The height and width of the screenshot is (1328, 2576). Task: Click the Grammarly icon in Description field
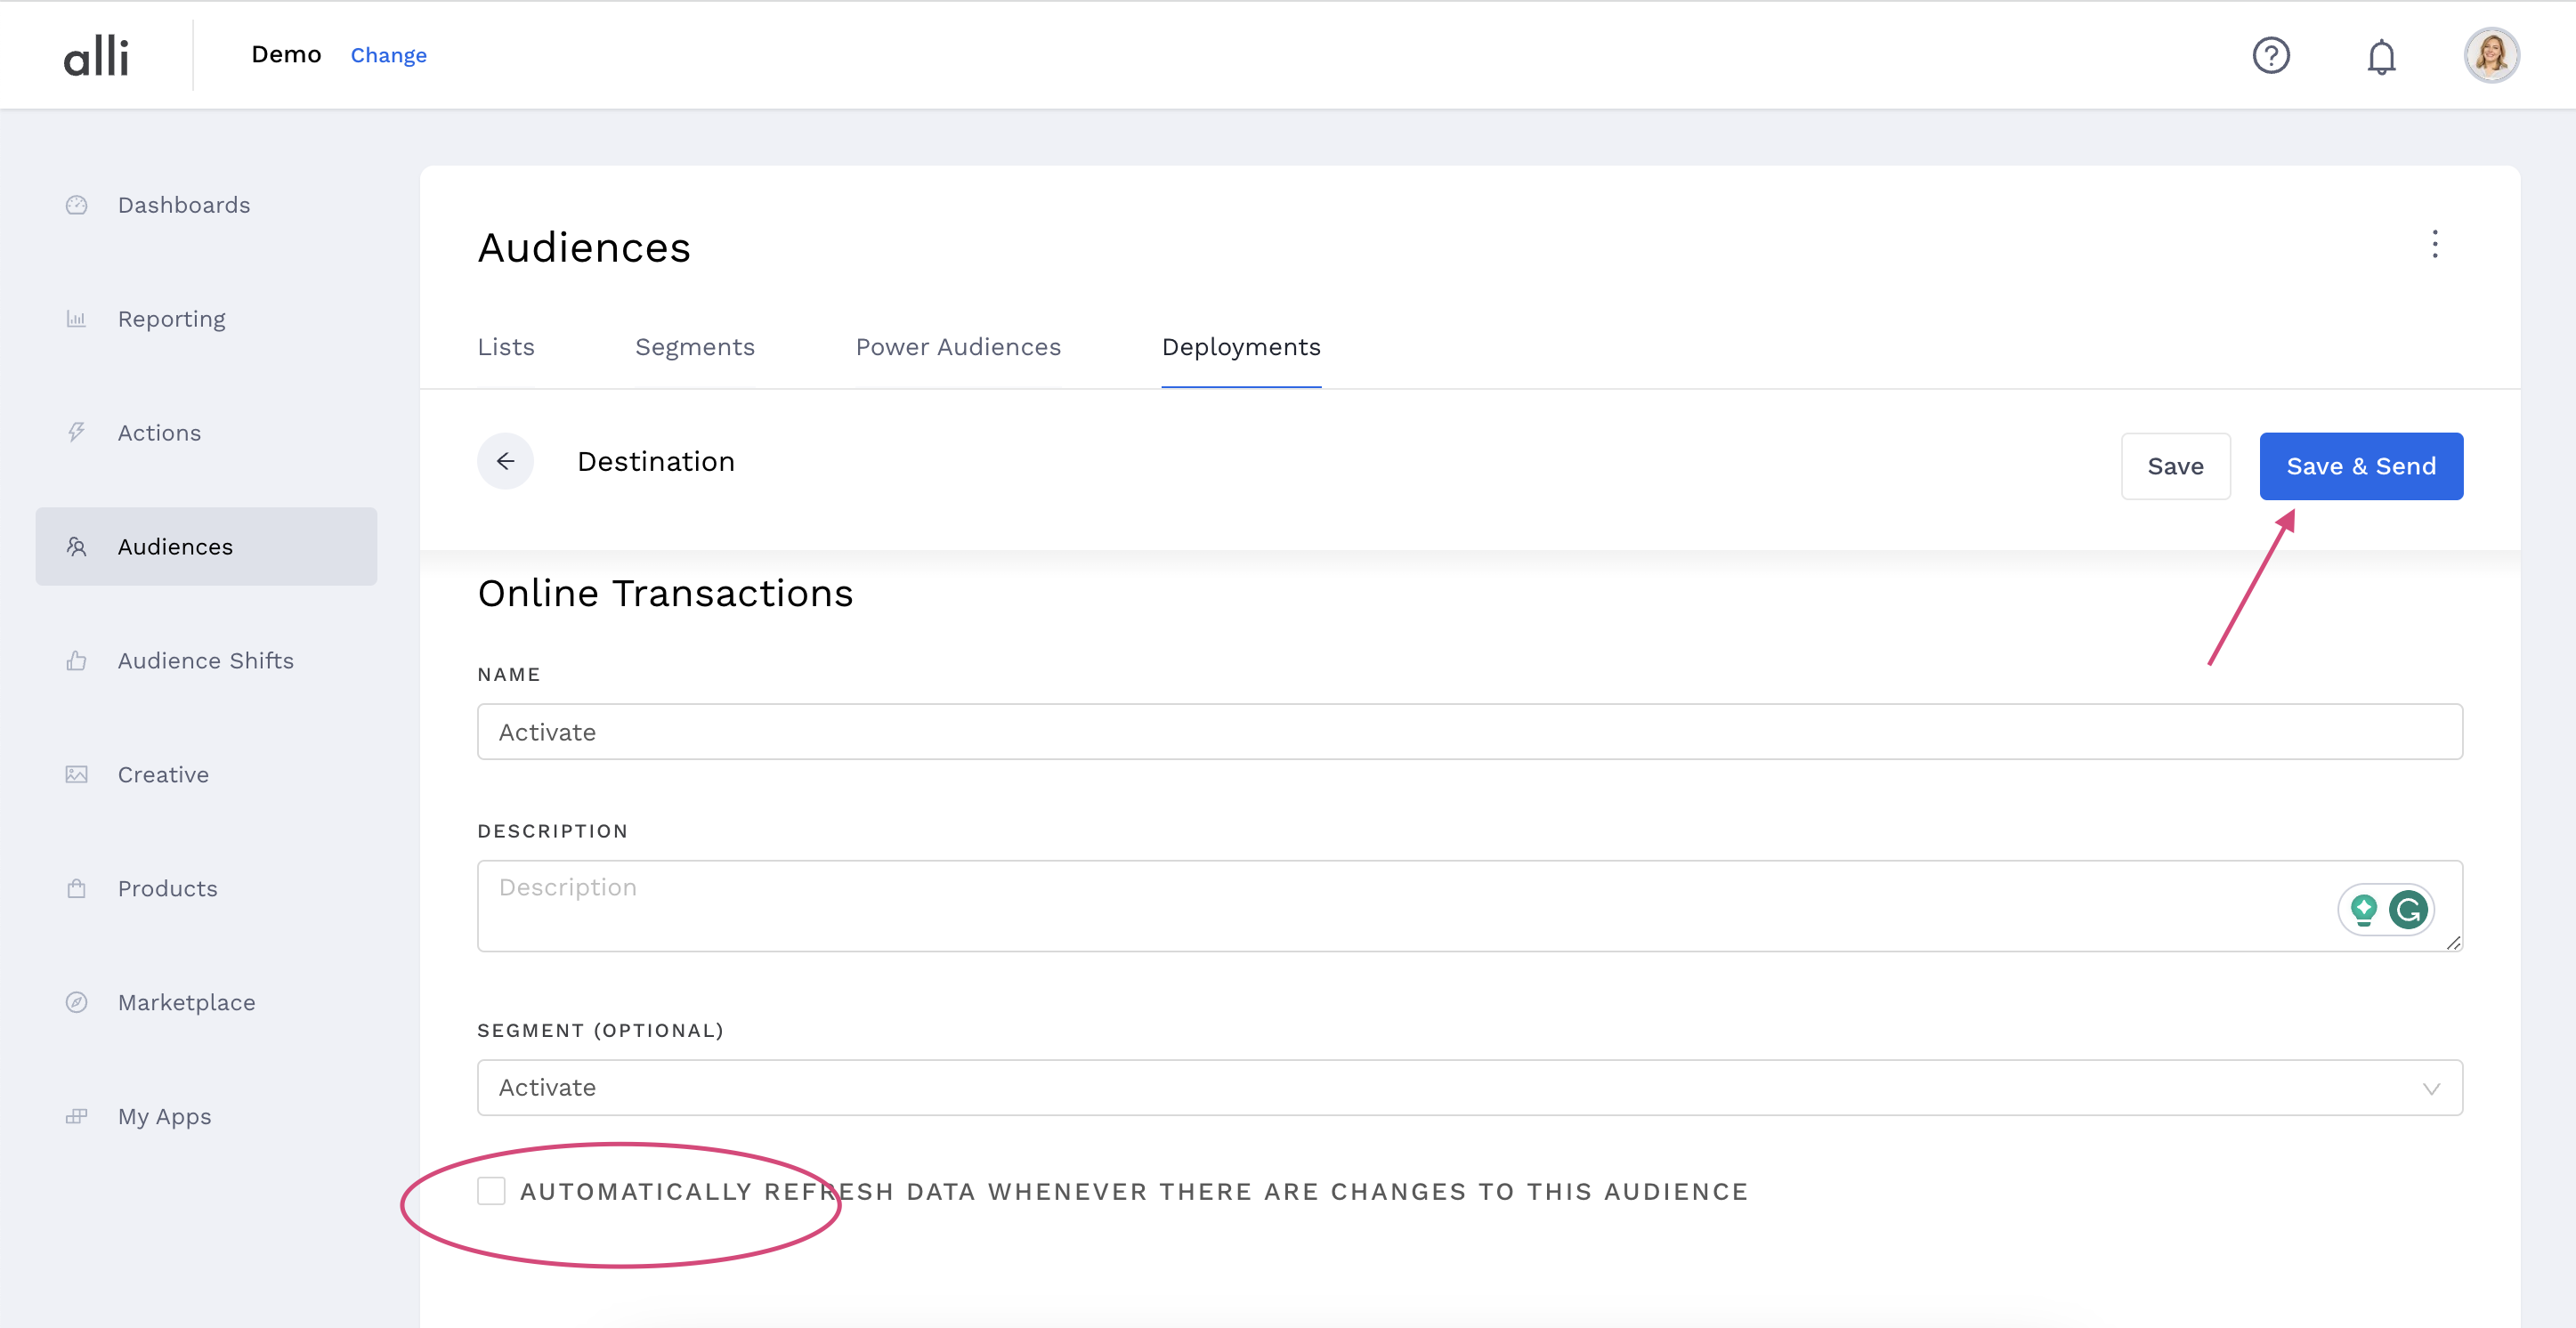tap(2407, 909)
